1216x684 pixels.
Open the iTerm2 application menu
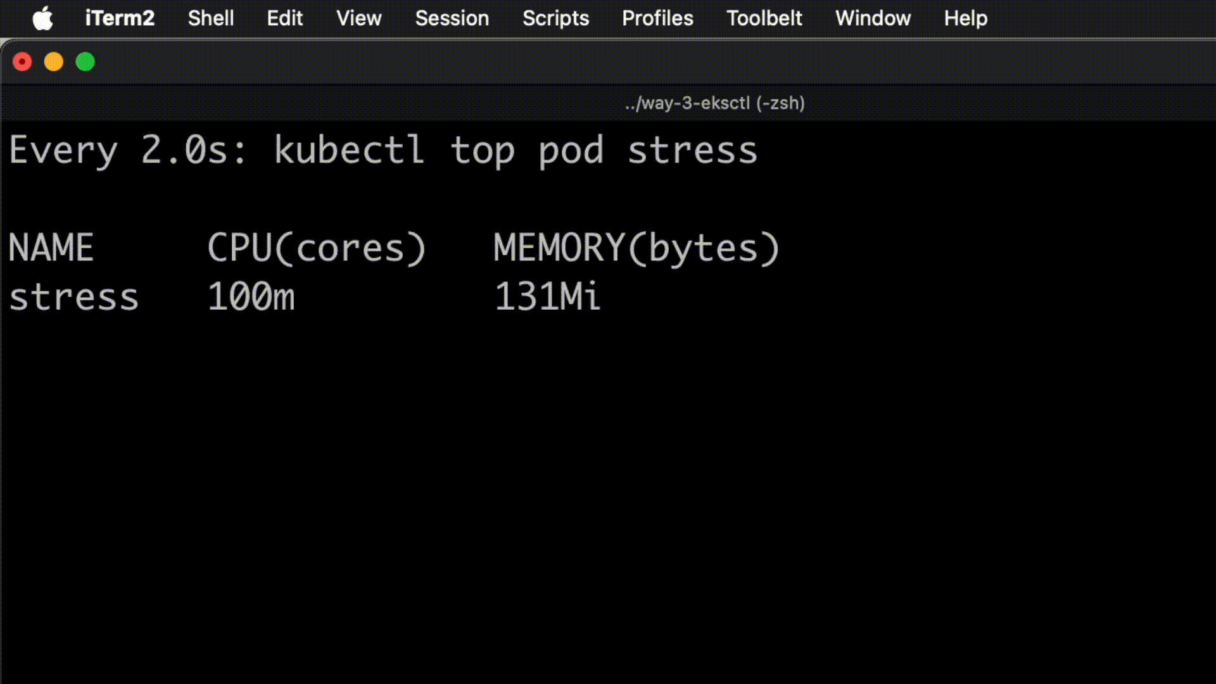[x=120, y=18]
